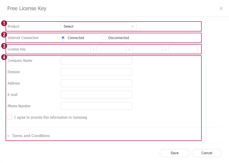
Task: Click the red number 3 marker
Action: click(x=4, y=46)
